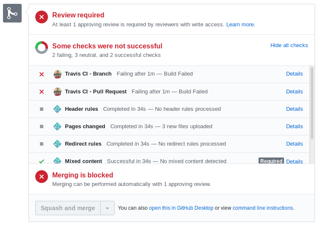Click the Pages changed check name
This screenshot has height=225, width=318.
click(85, 127)
